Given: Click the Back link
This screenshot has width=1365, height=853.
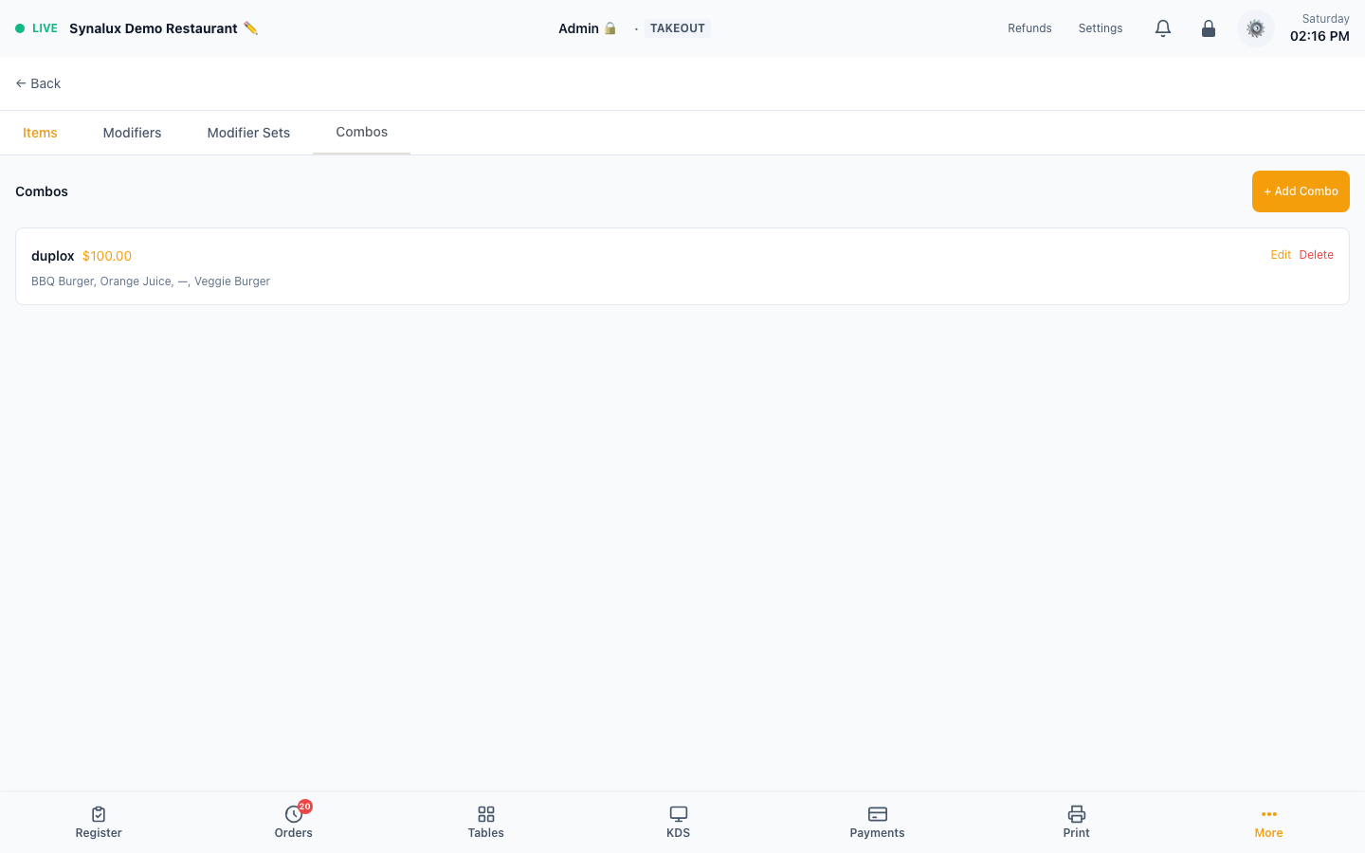Looking at the screenshot, I should [x=38, y=83].
